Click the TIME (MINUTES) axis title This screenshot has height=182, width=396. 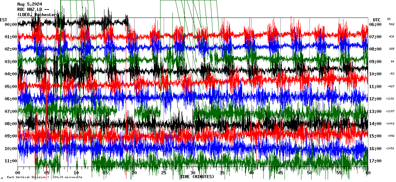[197, 177]
